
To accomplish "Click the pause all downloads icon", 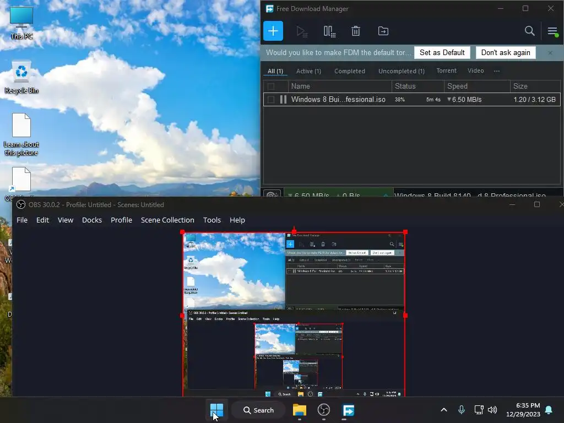I will tap(329, 31).
